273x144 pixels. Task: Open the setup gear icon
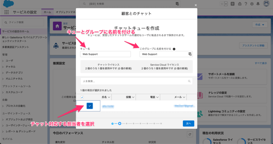coord(252,4)
